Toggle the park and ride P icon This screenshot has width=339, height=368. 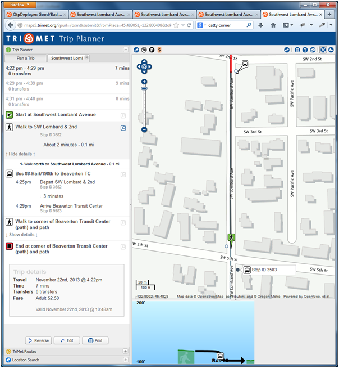point(152,50)
